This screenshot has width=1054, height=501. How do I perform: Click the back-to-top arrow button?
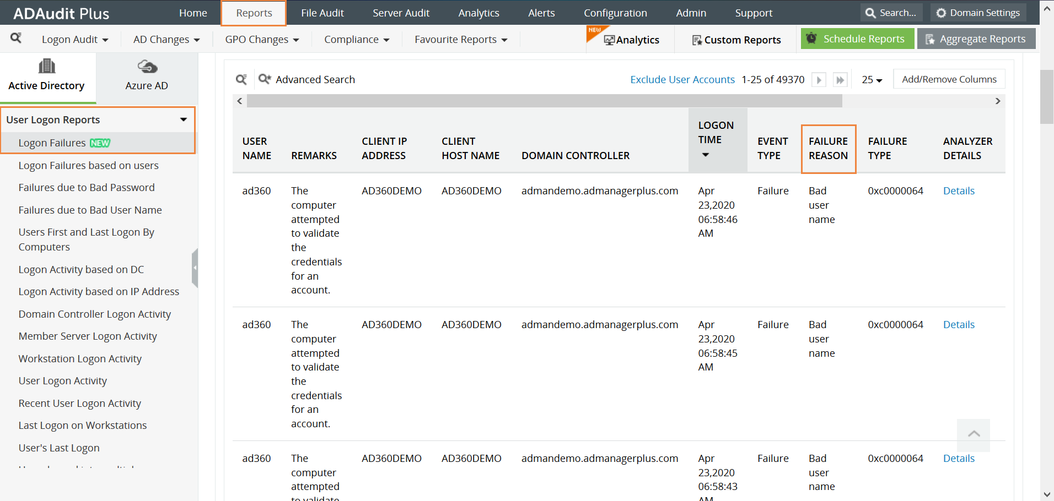pyautogui.click(x=974, y=435)
